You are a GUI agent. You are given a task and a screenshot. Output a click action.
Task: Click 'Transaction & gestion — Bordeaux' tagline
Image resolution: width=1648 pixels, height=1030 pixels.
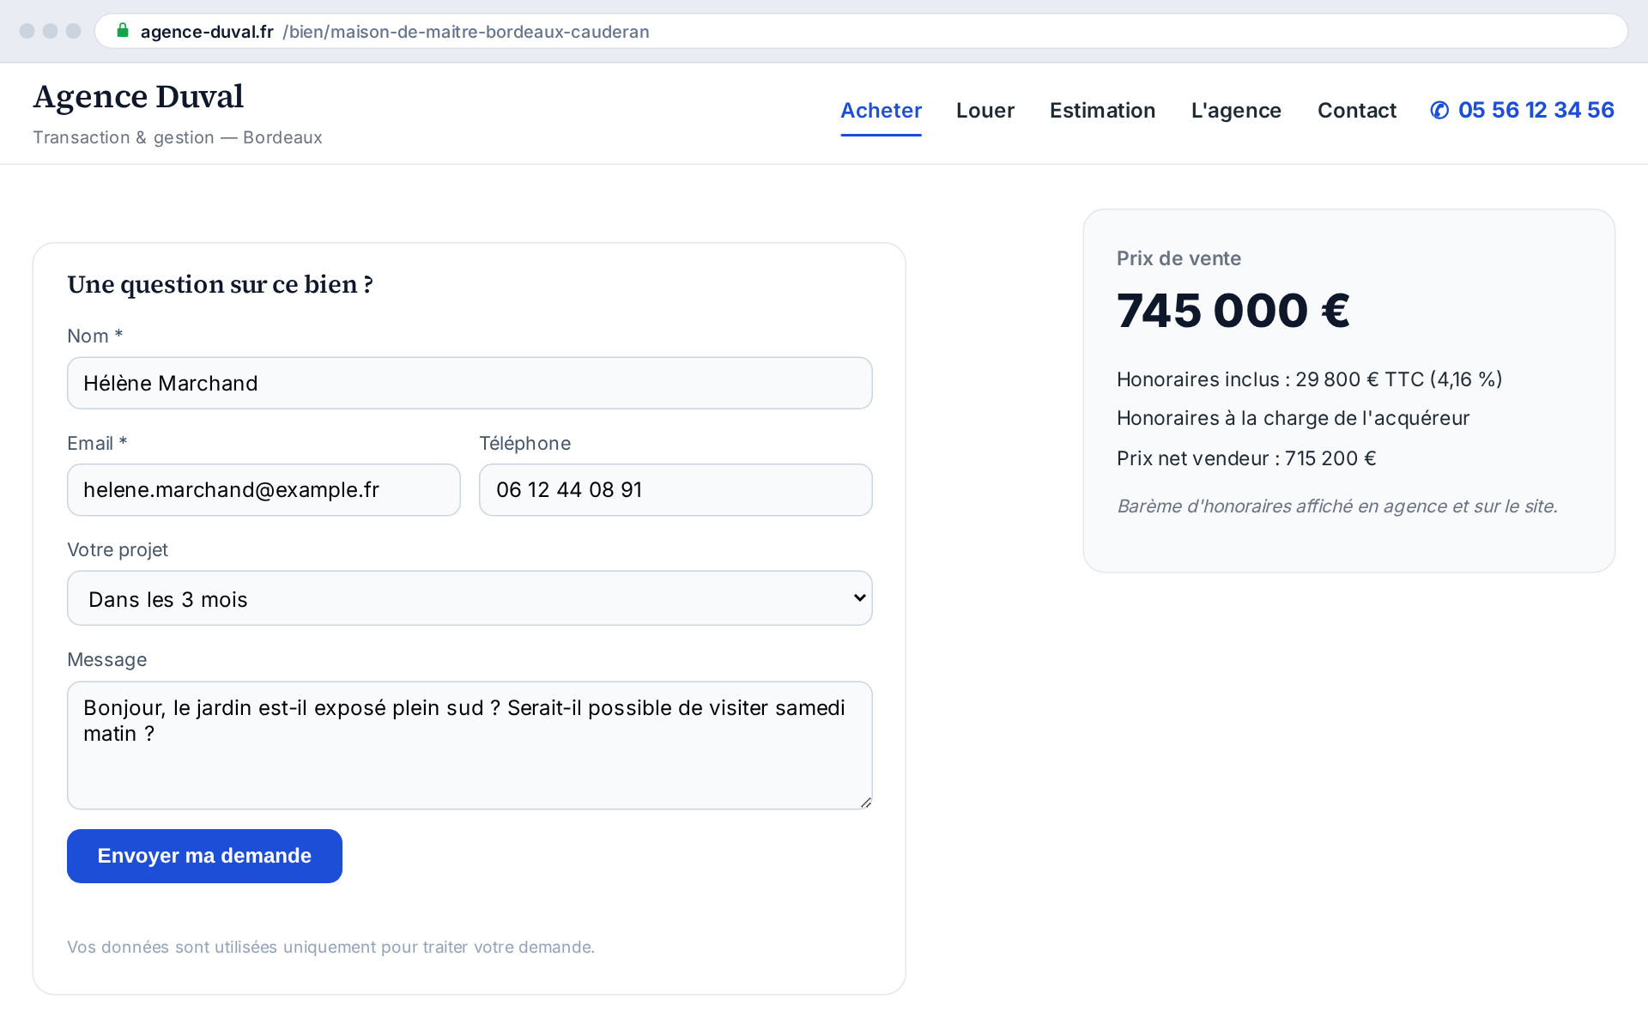point(178,137)
